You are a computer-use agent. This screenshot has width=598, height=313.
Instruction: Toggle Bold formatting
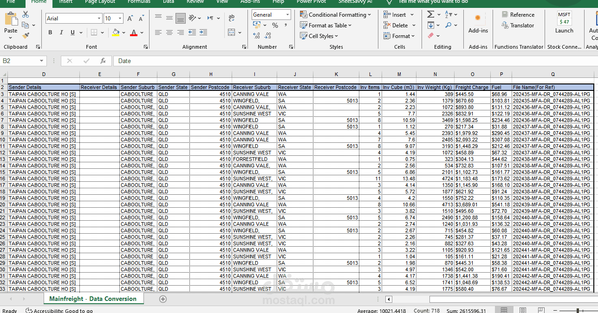point(50,32)
